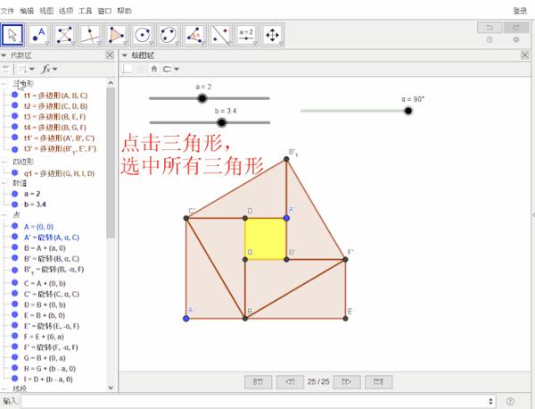Open the View menu
Viewport: 535px width, 409px height.
[x=46, y=11]
